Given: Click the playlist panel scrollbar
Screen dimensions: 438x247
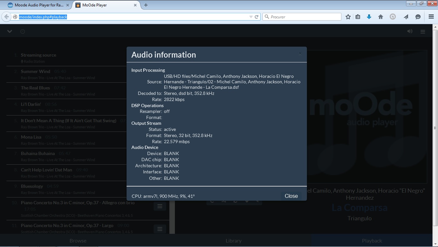Looking at the screenshot, I should [x=172, y=217].
